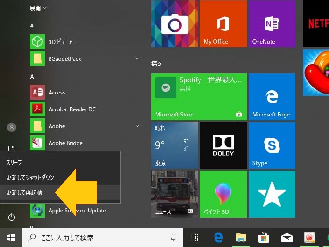
Task: Open the Dolby tile
Action: pyautogui.click(x=223, y=145)
